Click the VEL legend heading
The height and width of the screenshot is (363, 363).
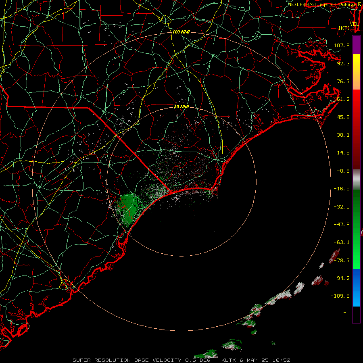coord(355,24)
